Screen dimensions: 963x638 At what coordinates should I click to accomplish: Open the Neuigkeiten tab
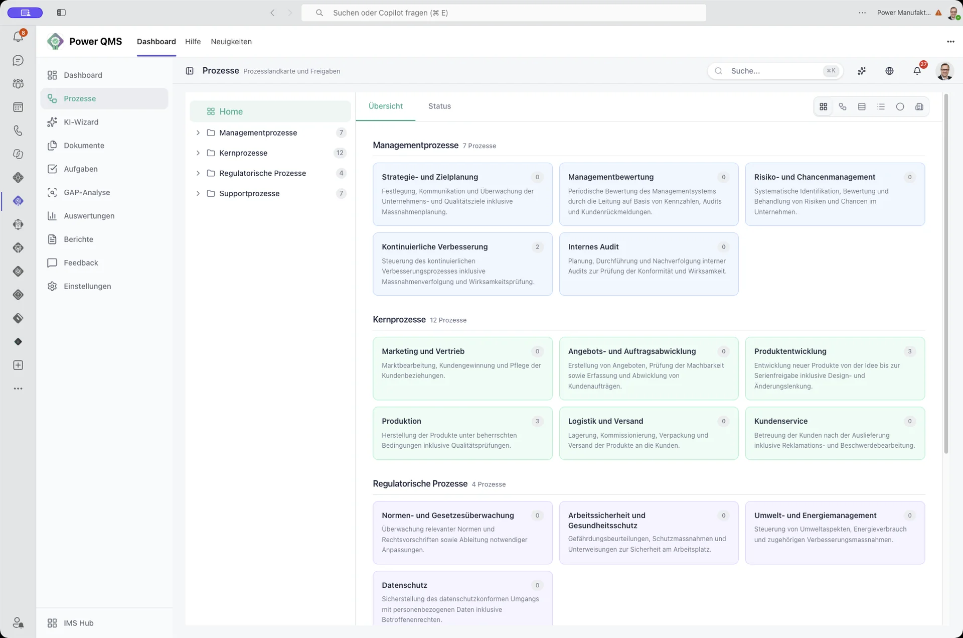point(231,42)
